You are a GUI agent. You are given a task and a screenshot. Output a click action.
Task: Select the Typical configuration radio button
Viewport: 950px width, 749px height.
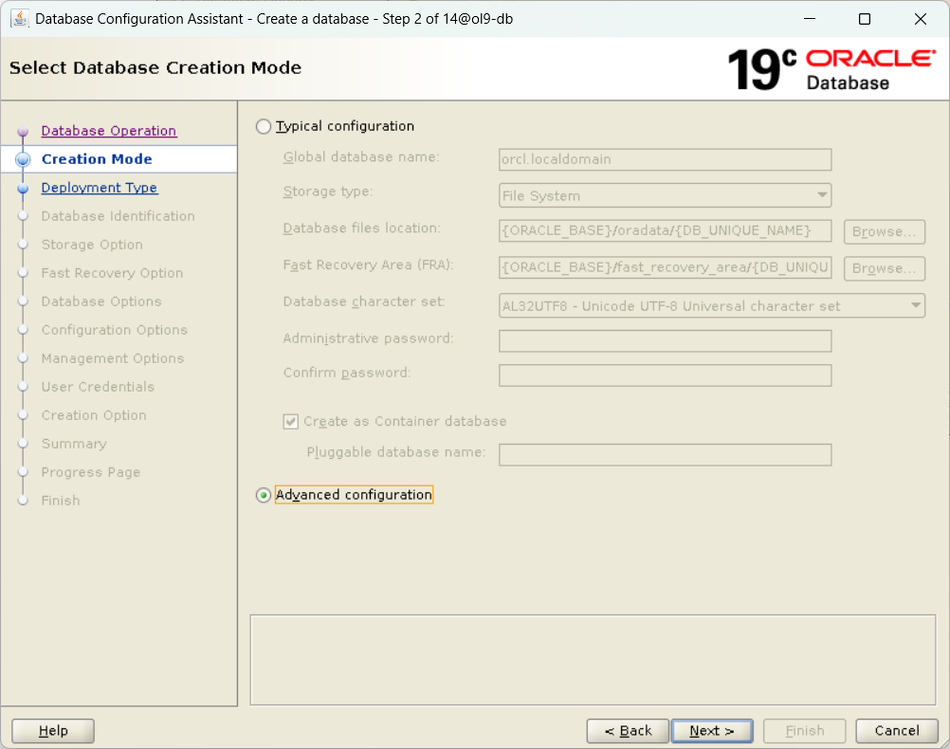(263, 126)
